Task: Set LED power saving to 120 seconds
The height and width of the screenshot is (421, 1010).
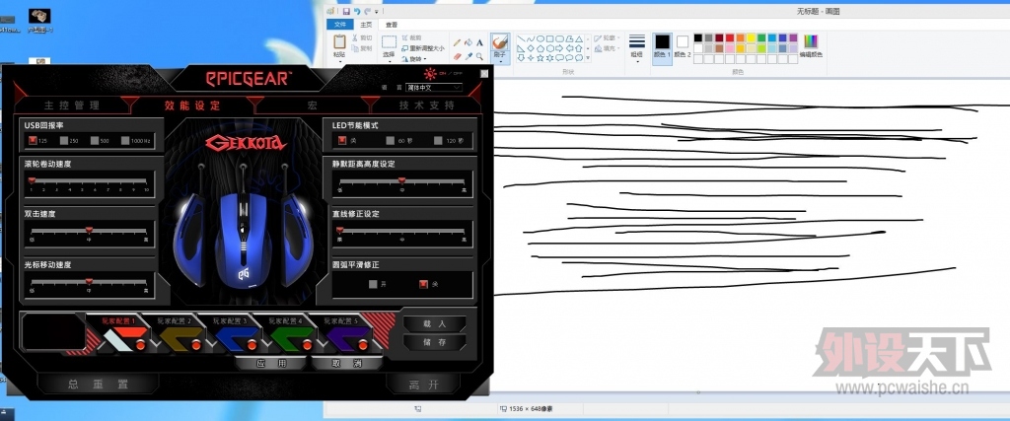Action: 438,140
